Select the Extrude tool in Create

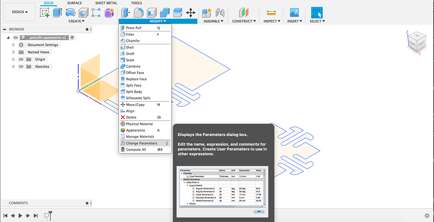point(58,13)
